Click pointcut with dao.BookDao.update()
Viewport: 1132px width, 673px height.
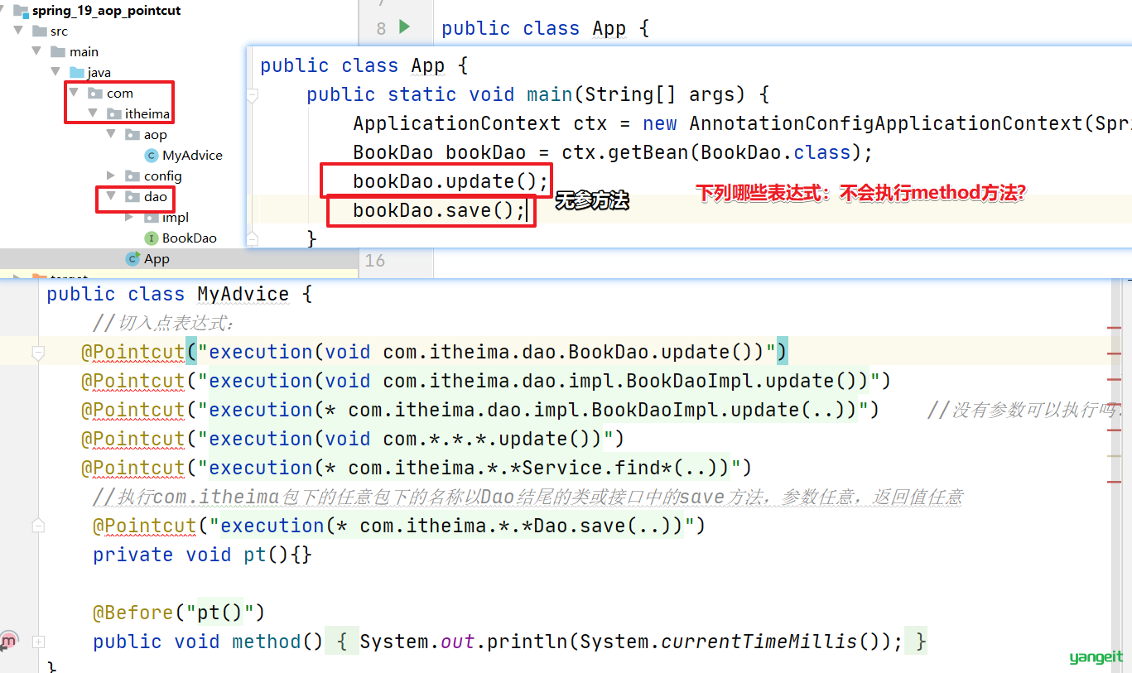pos(435,352)
